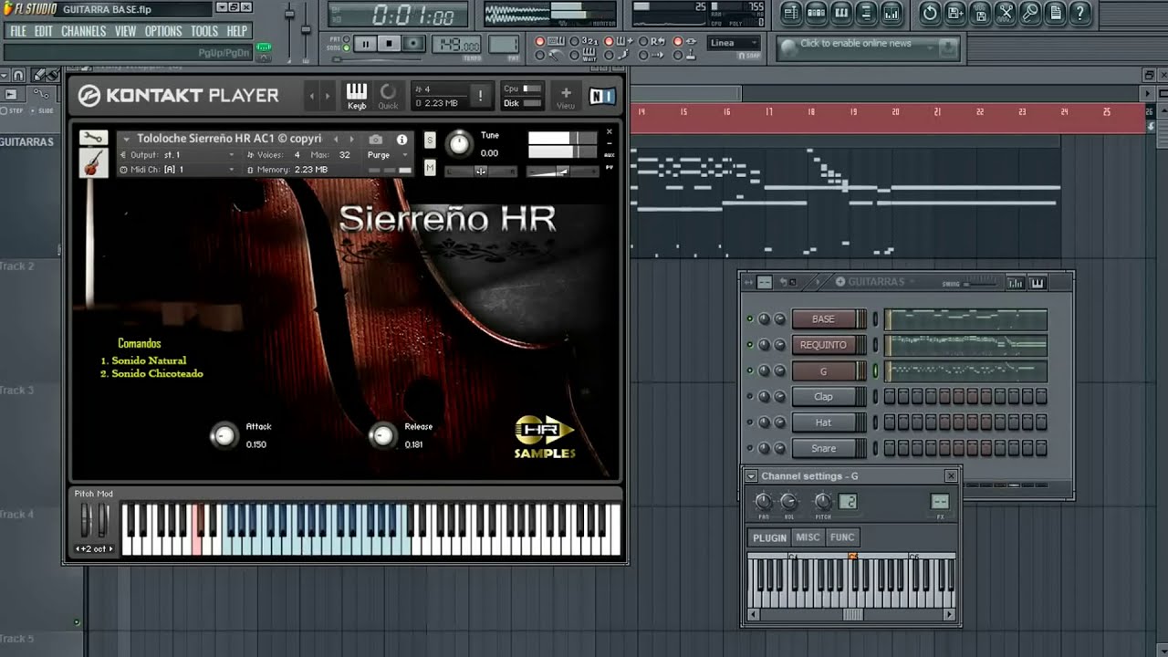Mute the Tololoche instrument with the M button
1168x657 pixels.
click(x=431, y=167)
